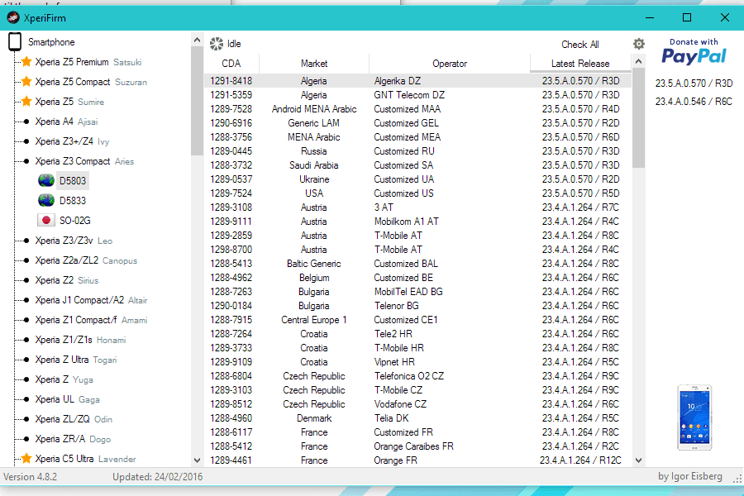Click the XperiFirm app logo in title bar

click(x=12, y=18)
